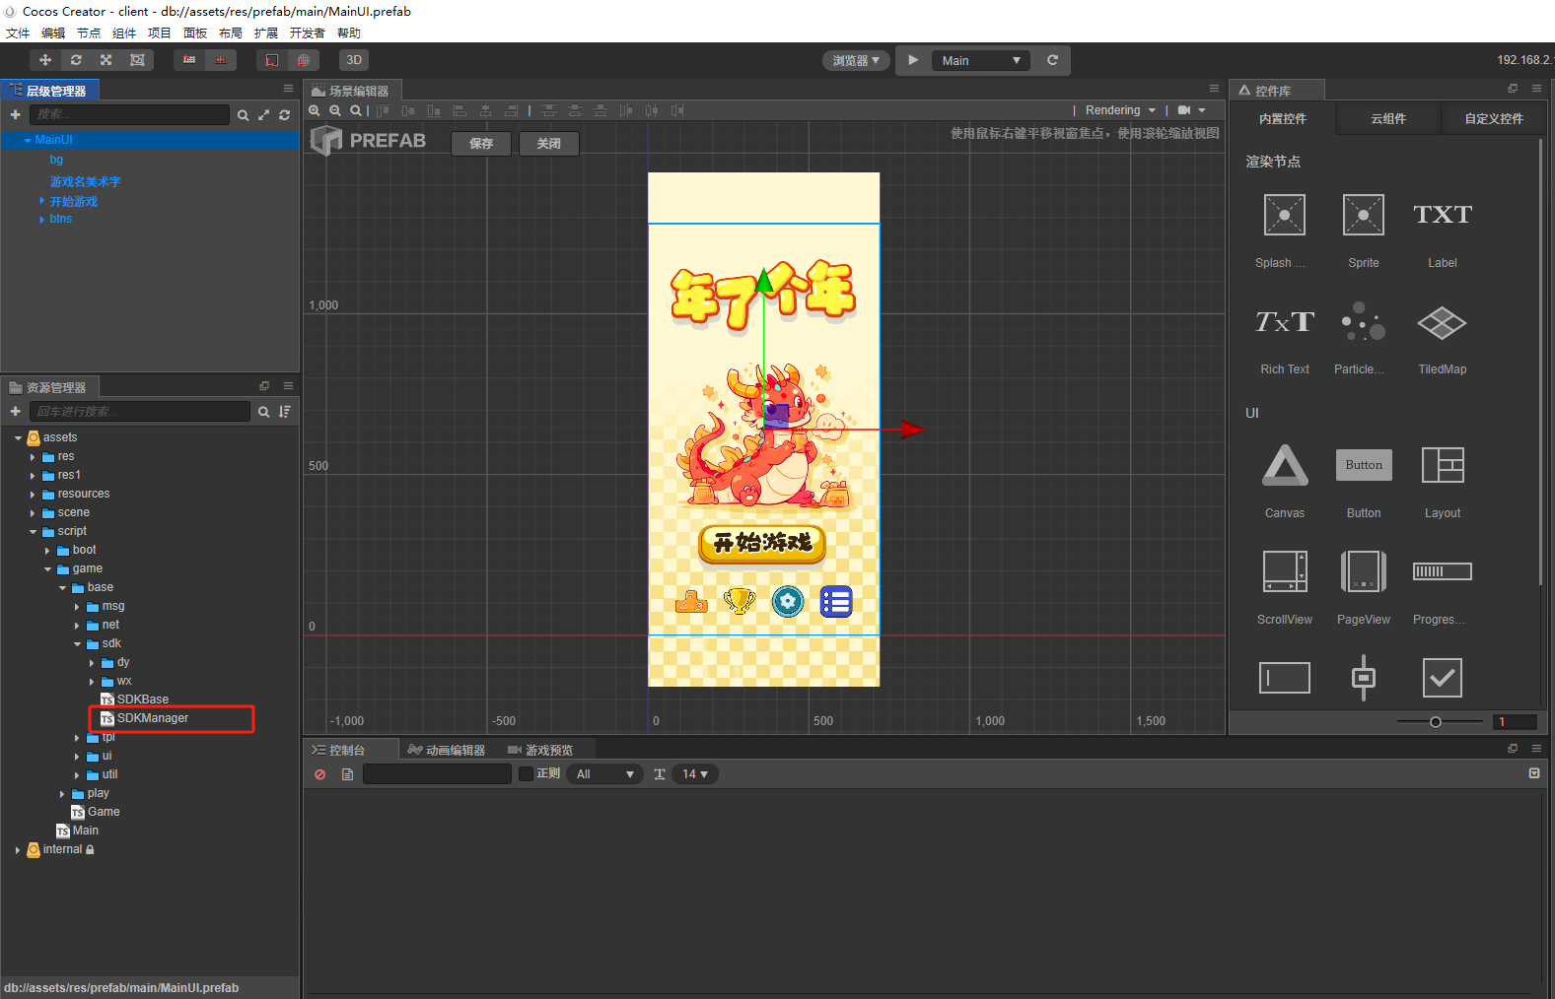Collapse the sdk folder

(77, 644)
